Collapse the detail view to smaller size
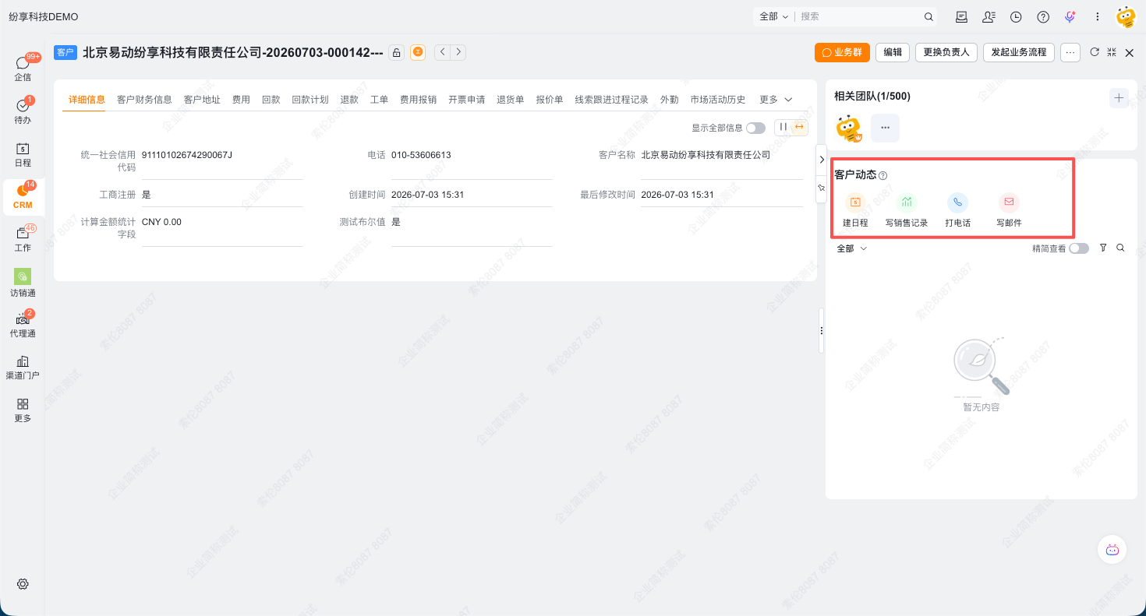 click(1112, 52)
